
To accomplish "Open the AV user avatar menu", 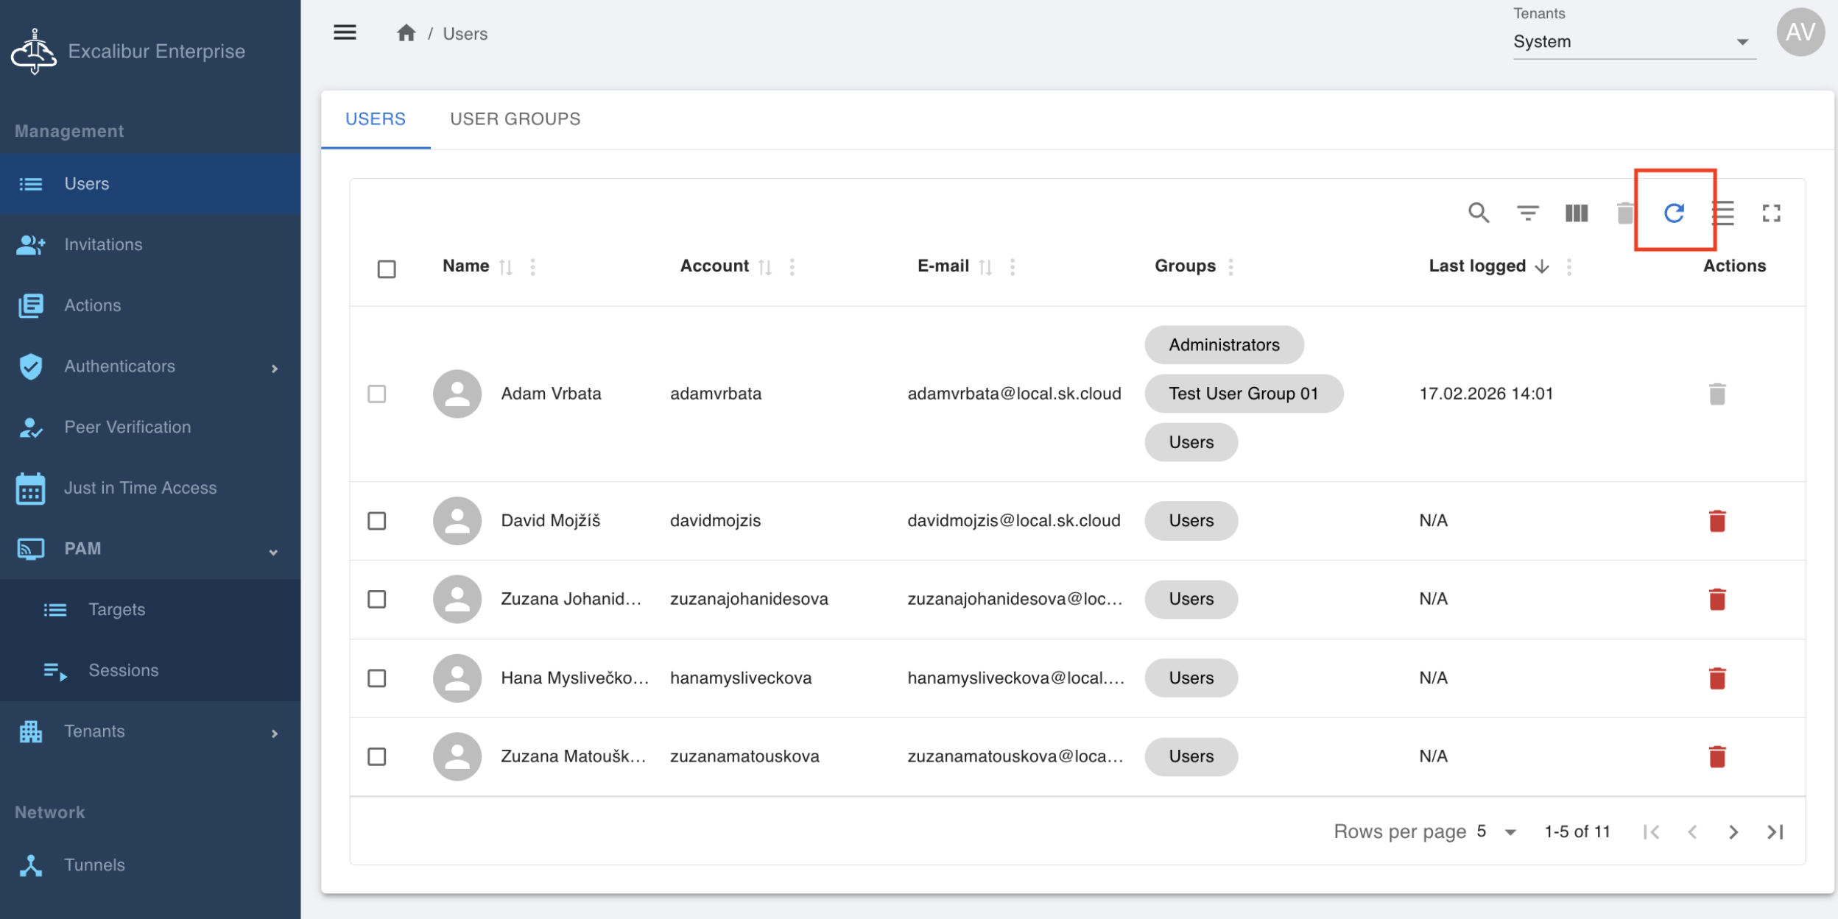I will 1800,32.
